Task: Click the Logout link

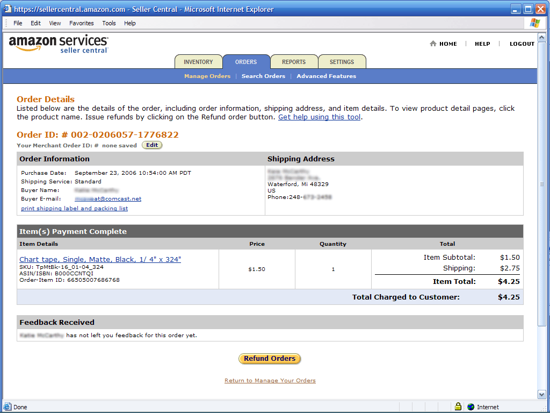Action: tap(522, 44)
